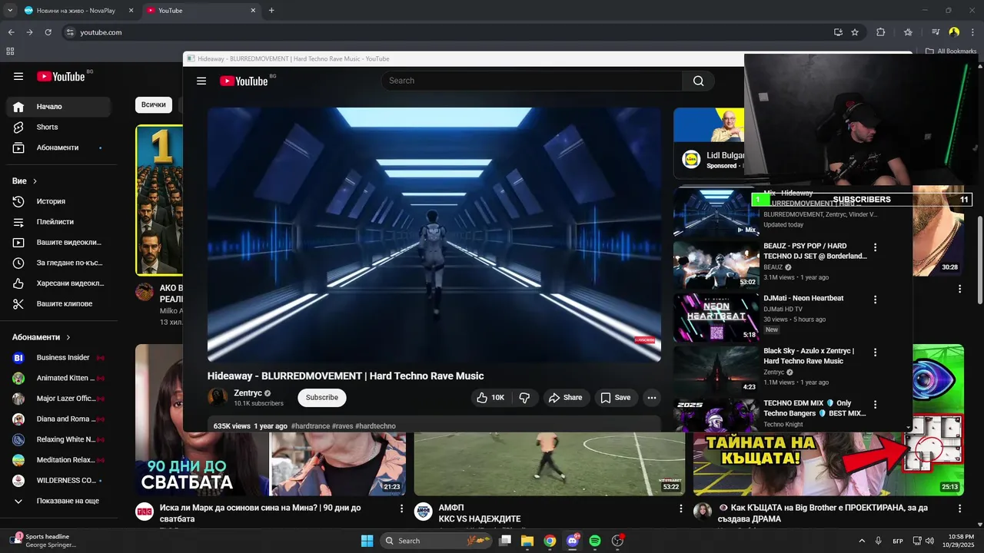Open the Animated Kitten subscription
The width and height of the screenshot is (984, 553).
point(58,378)
